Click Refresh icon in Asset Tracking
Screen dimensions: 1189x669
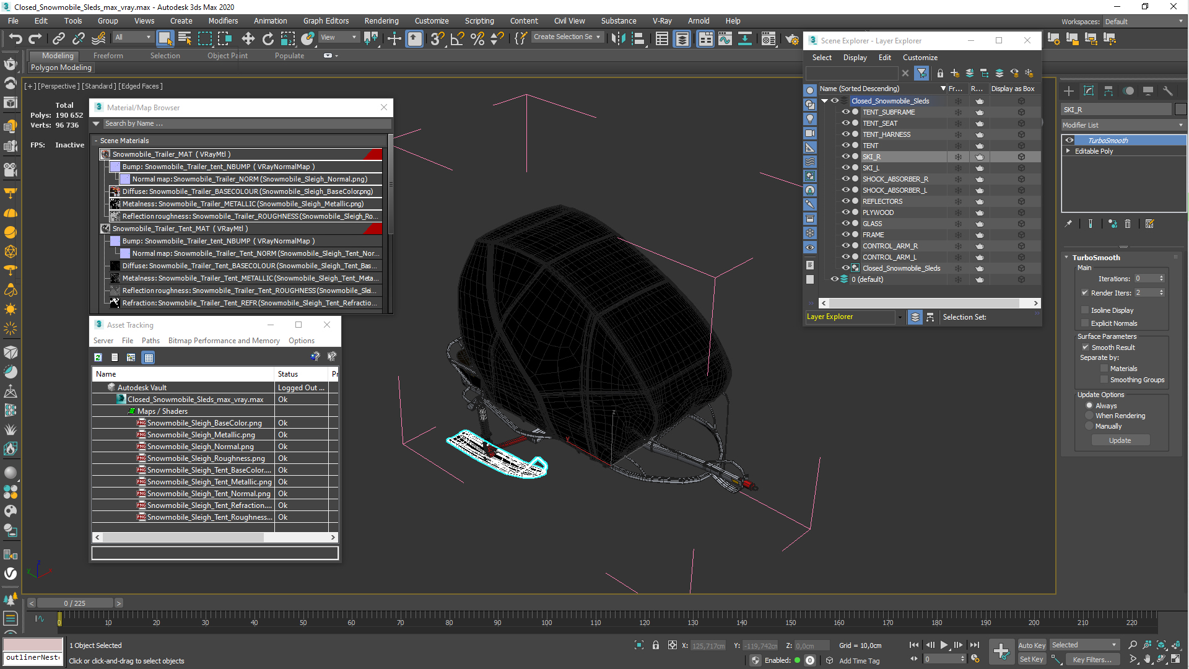(x=98, y=357)
